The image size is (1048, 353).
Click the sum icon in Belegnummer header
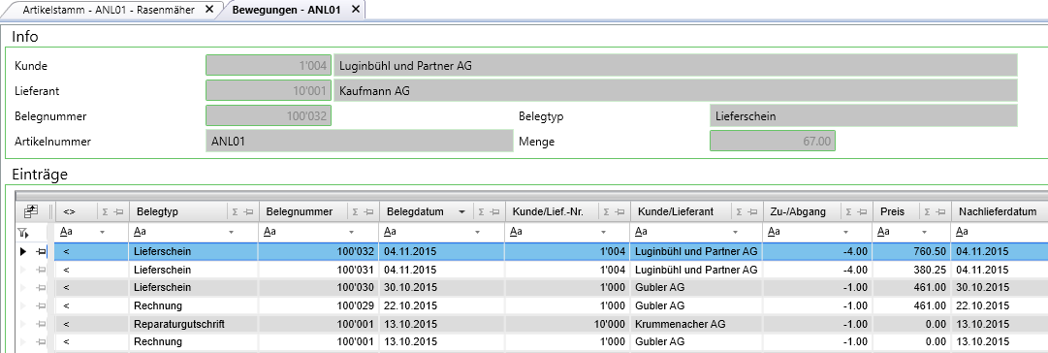[355, 212]
